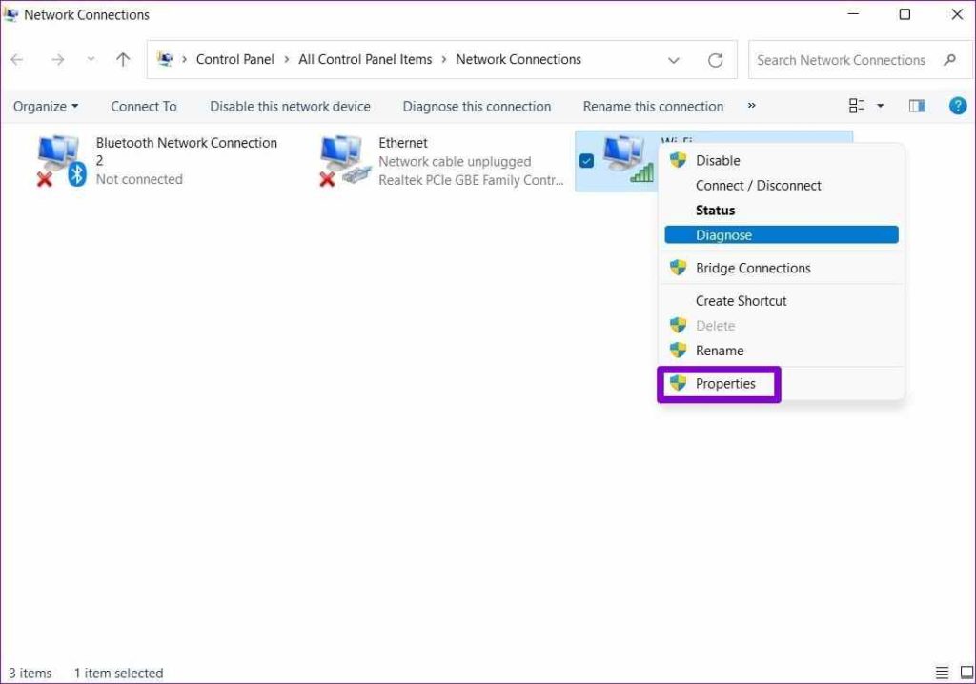Click the shield icon beside Properties

678,383
